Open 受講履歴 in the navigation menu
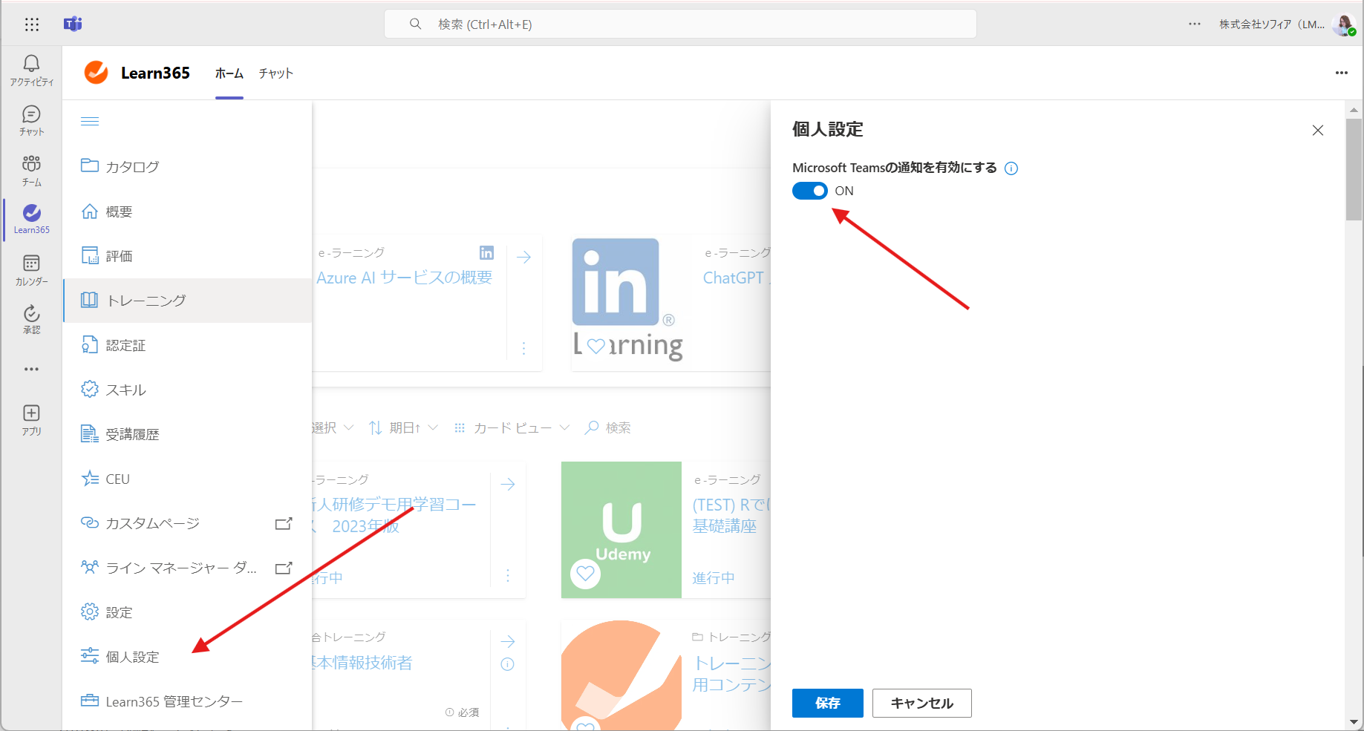Image resolution: width=1364 pixels, height=731 pixels. pos(187,434)
